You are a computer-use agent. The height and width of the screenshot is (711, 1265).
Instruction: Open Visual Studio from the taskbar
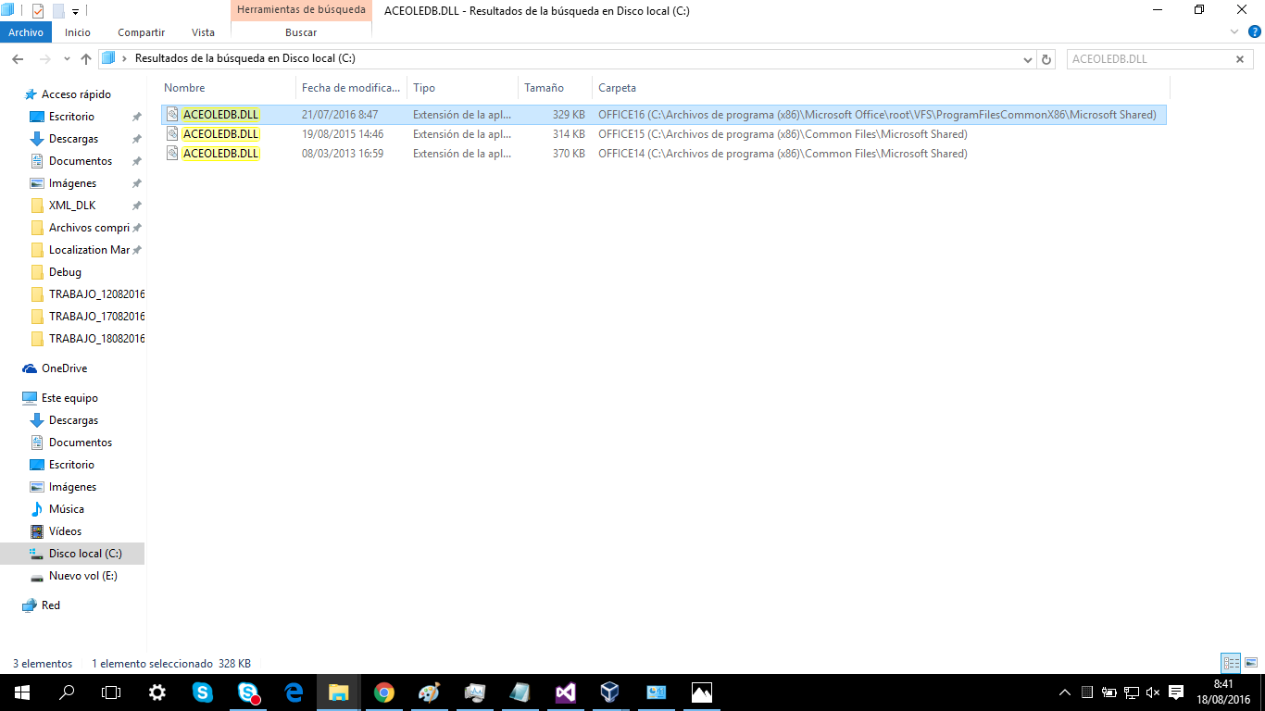click(x=565, y=692)
